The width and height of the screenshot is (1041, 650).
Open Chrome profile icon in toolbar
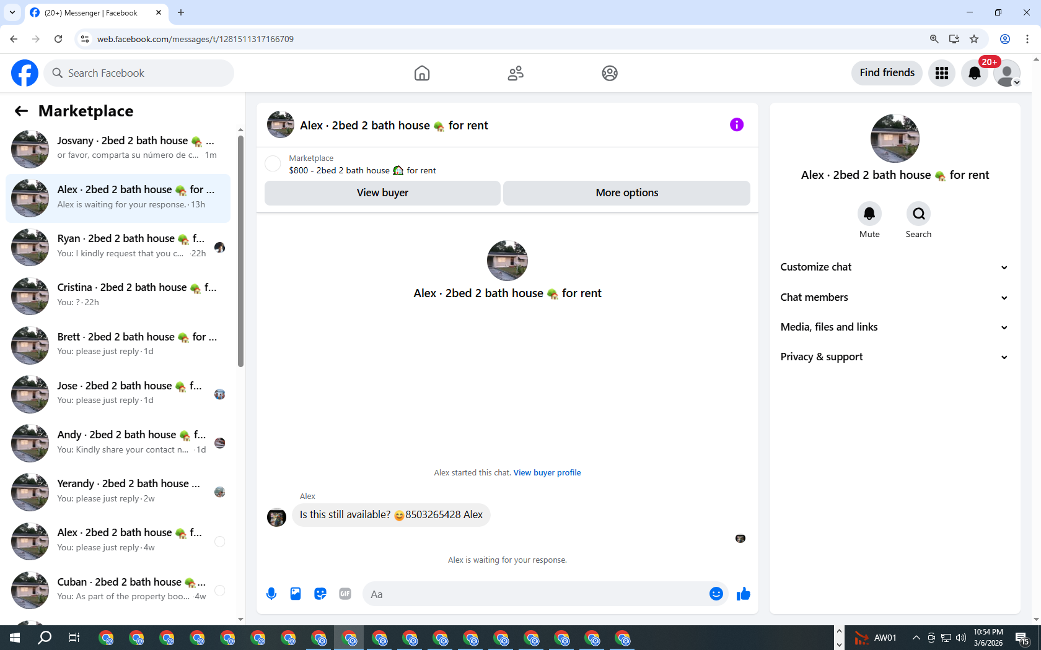[x=1005, y=39]
